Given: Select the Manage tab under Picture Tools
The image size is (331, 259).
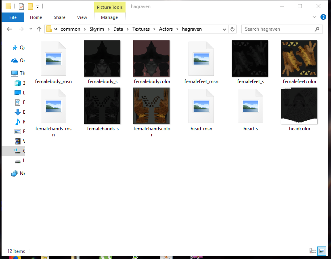Looking at the screenshot, I should point(109,17).
